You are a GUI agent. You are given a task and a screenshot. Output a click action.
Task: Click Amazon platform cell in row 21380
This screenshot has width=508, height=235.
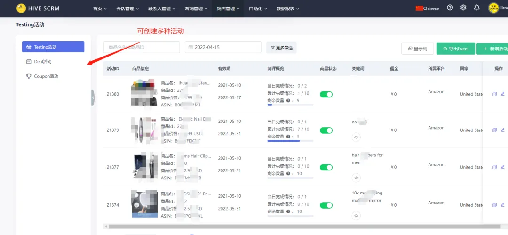436,92
